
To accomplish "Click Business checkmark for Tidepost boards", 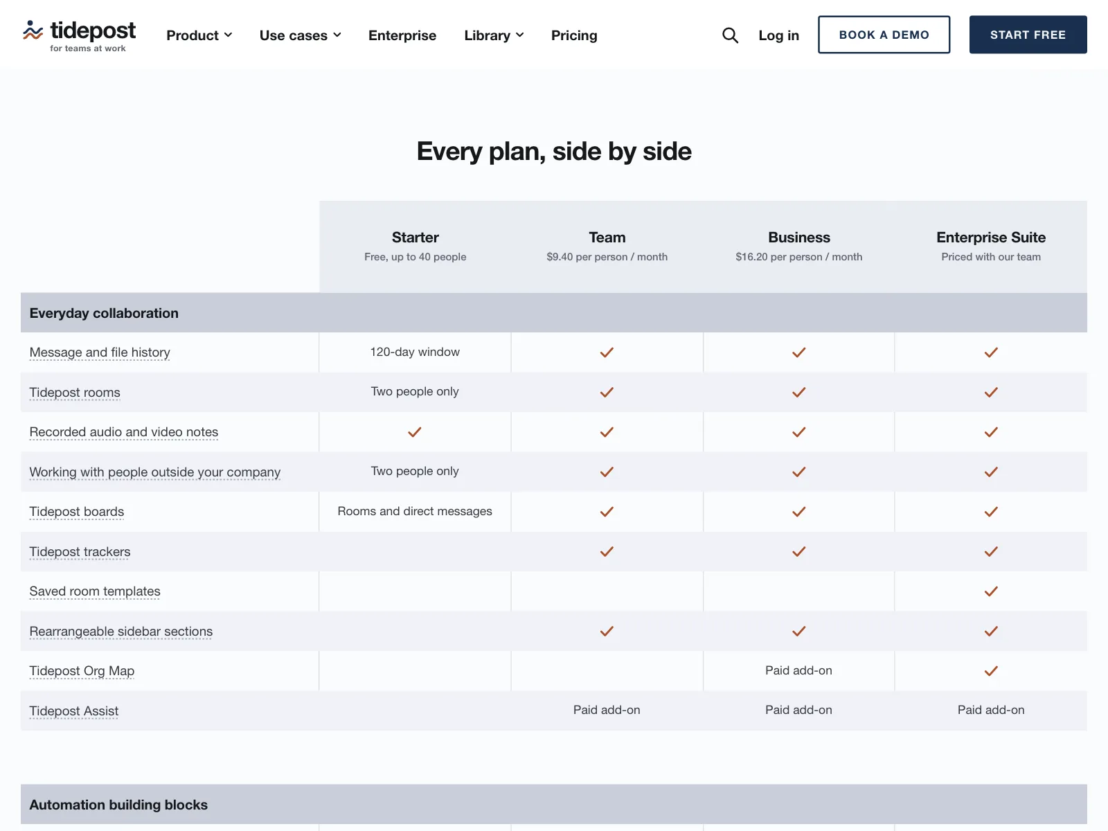I will [799, 512].
